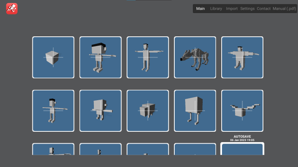The image size is (298, 167).
Task: Click the red running-figure app logo
Action: tap(12, 9)
